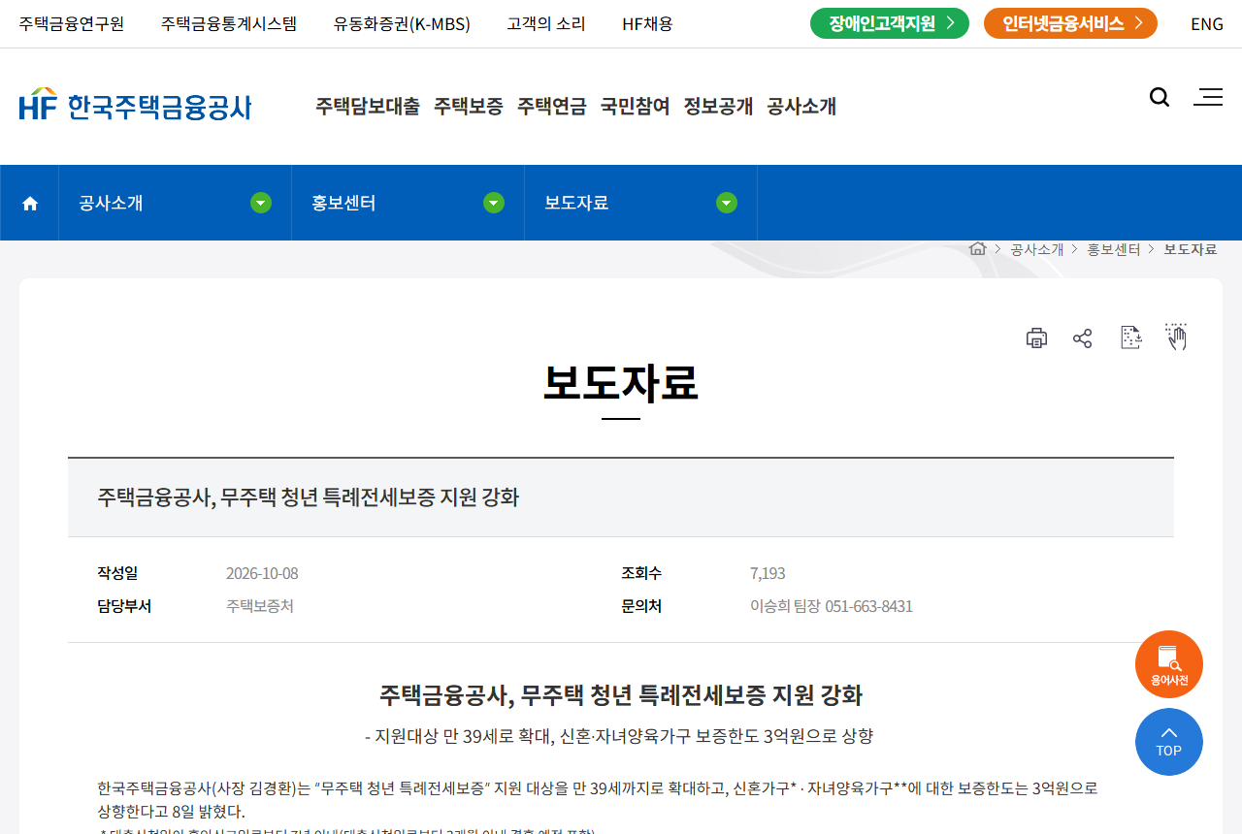This screenshot has width=1242, height=834.
Task: Print the press release page
Action: [x=1036, y=337]
